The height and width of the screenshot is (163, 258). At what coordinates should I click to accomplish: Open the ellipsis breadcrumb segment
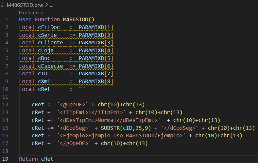click(x=51, y=6)
